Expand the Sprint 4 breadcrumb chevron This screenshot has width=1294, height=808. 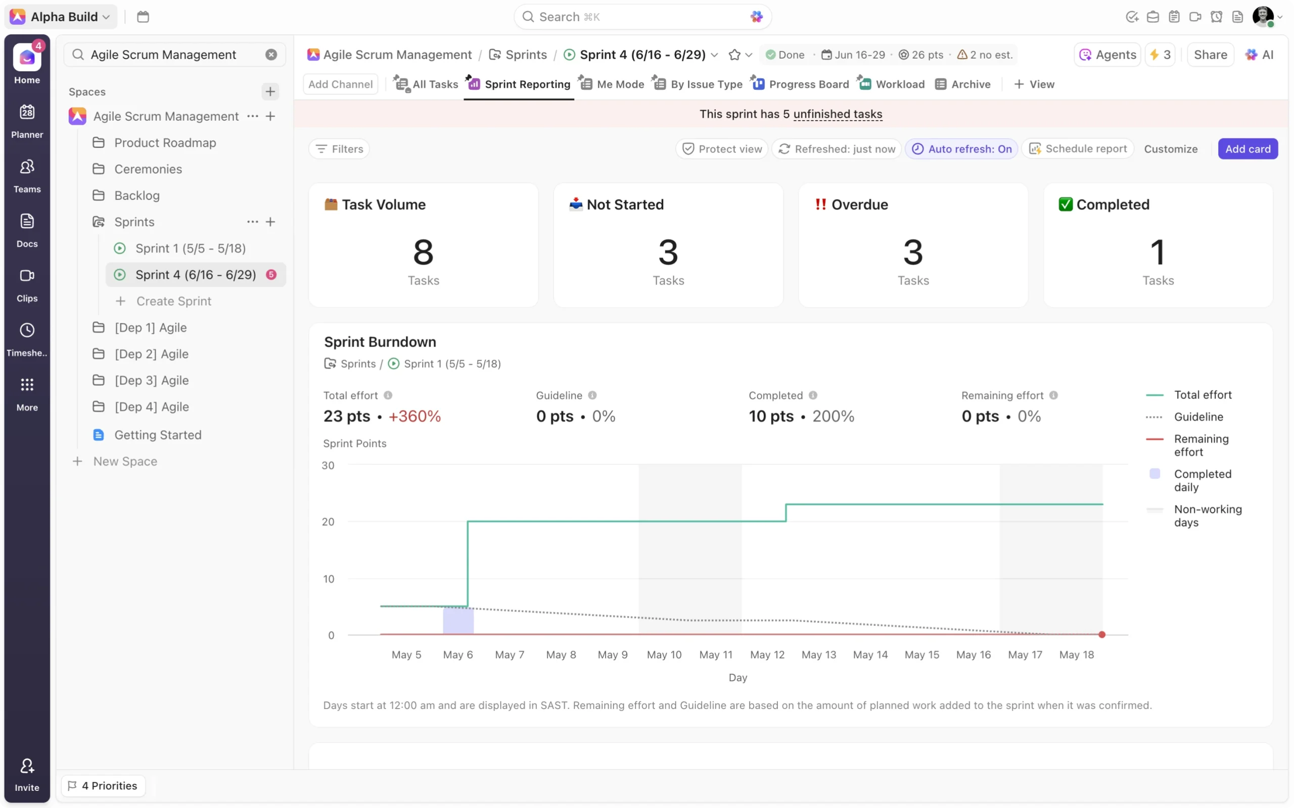[715, 55]
